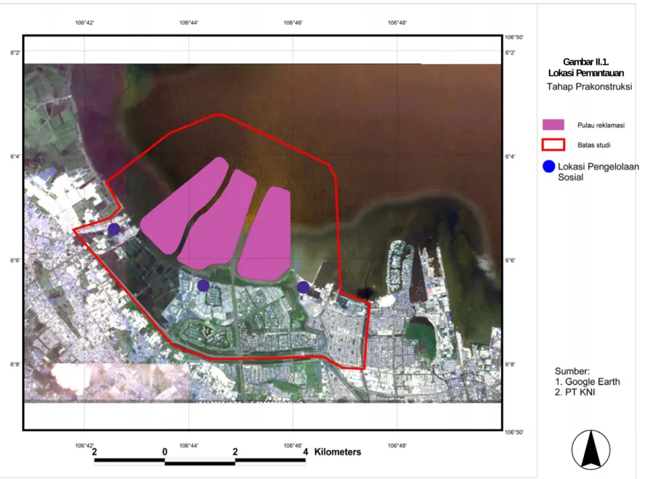The image size is (646, 479).
Task: Click the north arrow compass symbol
Action: [x=591, y=450]
